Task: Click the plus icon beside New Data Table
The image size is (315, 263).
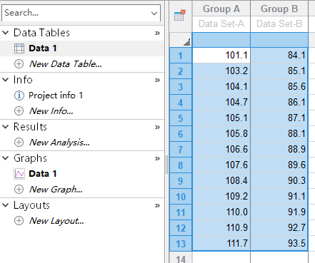Action: tap(19, 64)
